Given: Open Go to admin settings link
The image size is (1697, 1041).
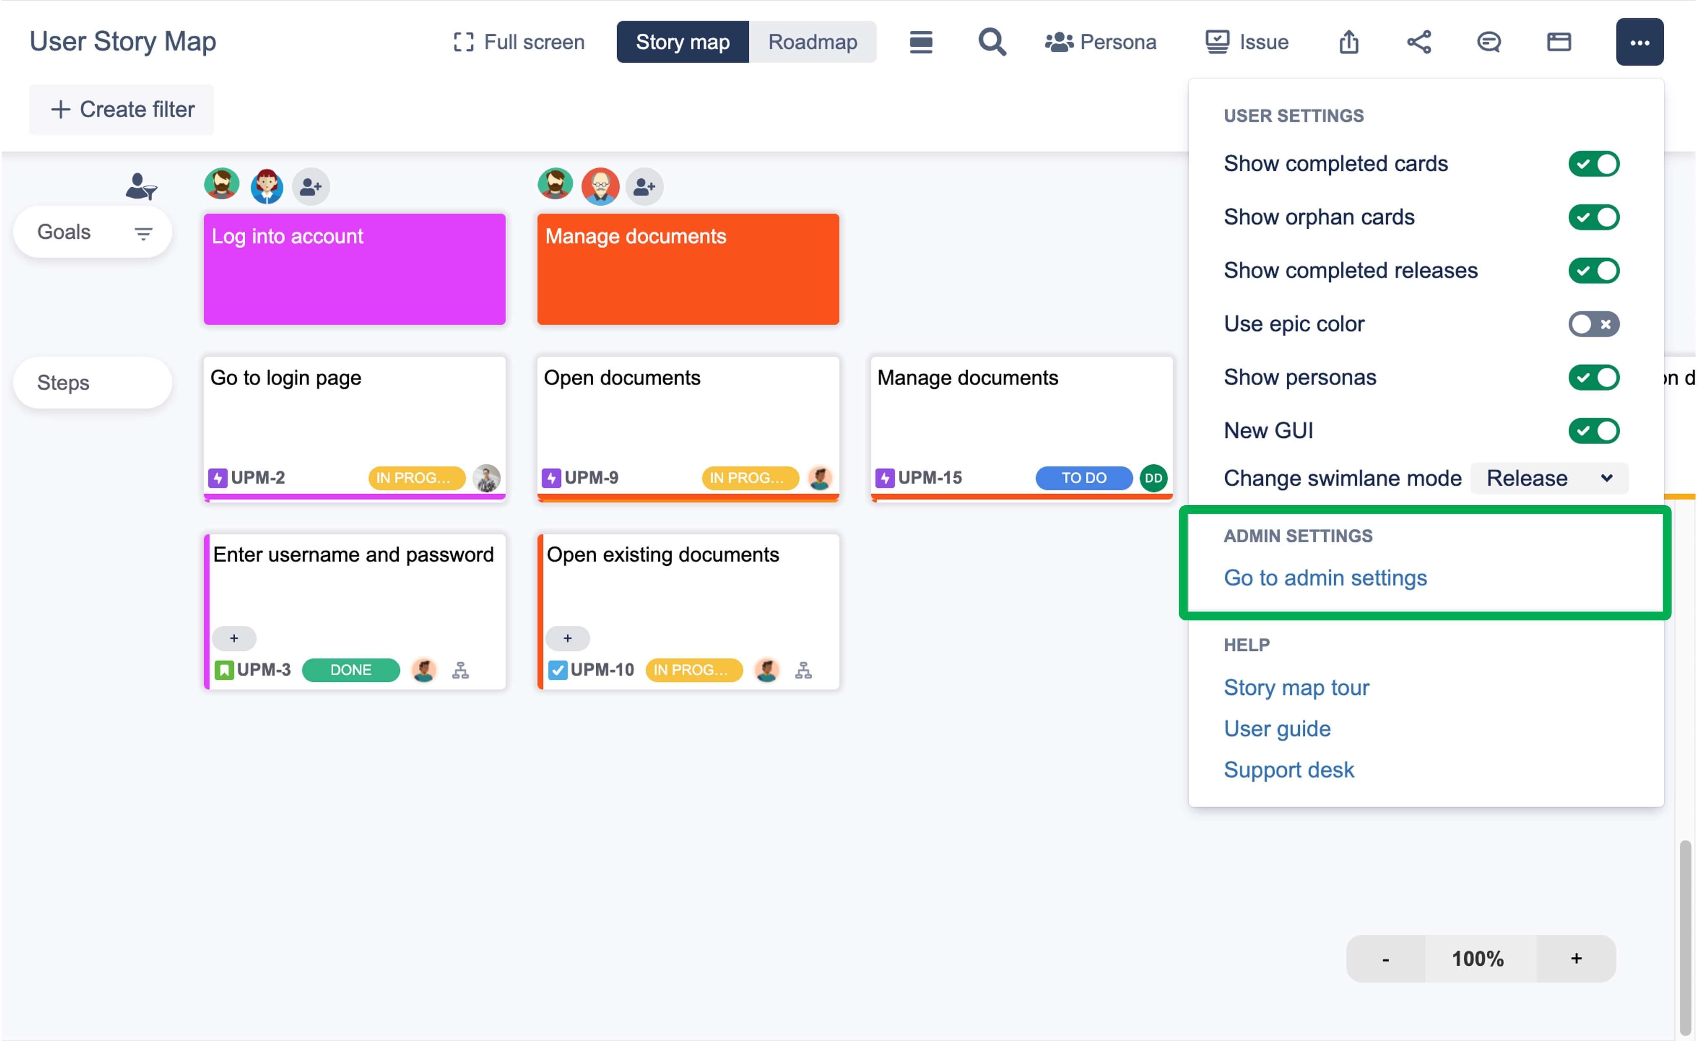Looking at the screenshot, I should (1325, 577).
